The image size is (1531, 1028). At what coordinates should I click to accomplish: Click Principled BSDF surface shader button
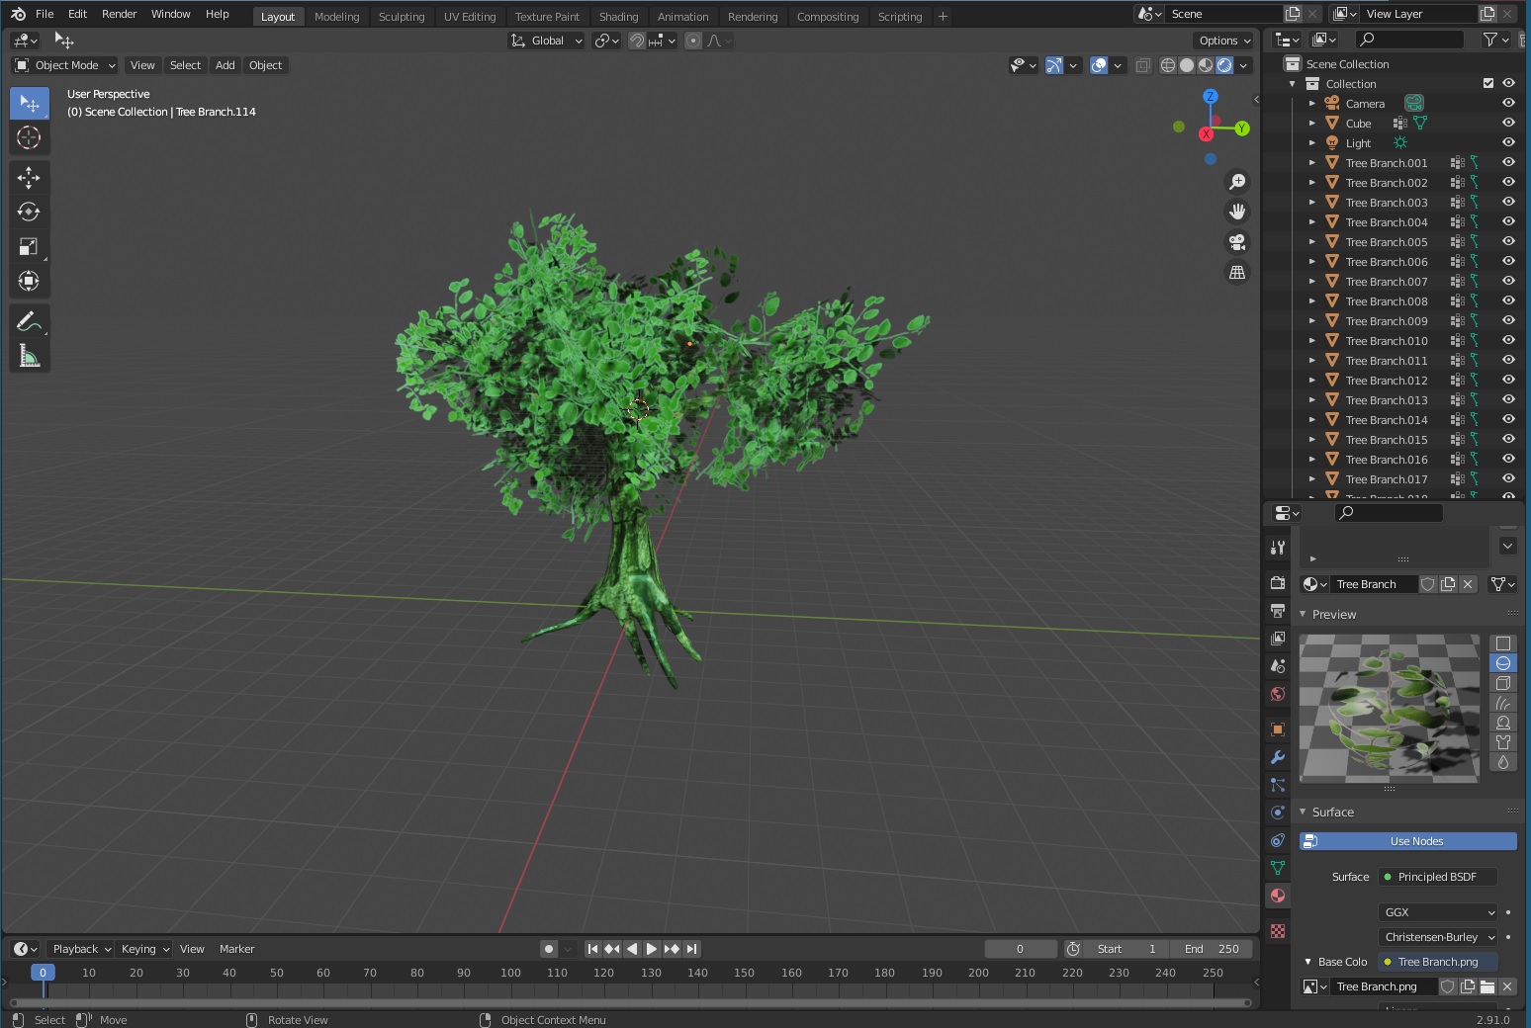click(1438, 877)
